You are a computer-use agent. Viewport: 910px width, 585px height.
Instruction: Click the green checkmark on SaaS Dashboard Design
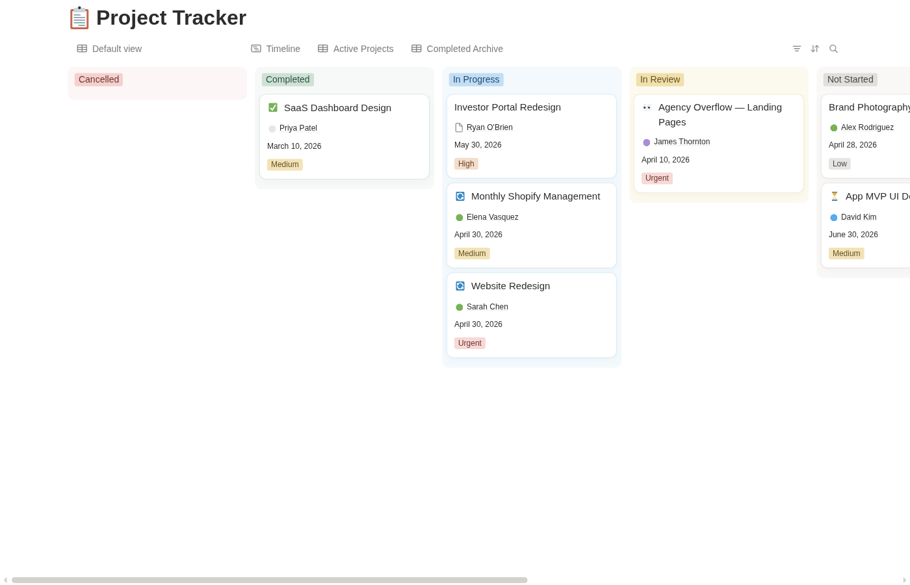pos(273,108)
